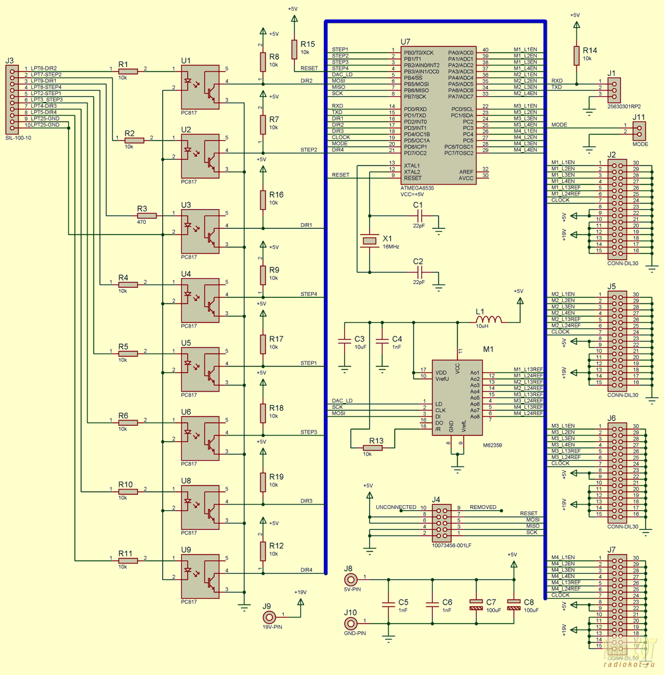Select the C1 22pF capacitor
664x675 pixels.
pos(421,216)
